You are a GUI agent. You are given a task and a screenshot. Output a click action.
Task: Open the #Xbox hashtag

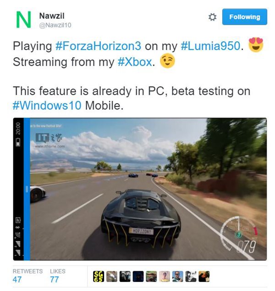[135, 62]
